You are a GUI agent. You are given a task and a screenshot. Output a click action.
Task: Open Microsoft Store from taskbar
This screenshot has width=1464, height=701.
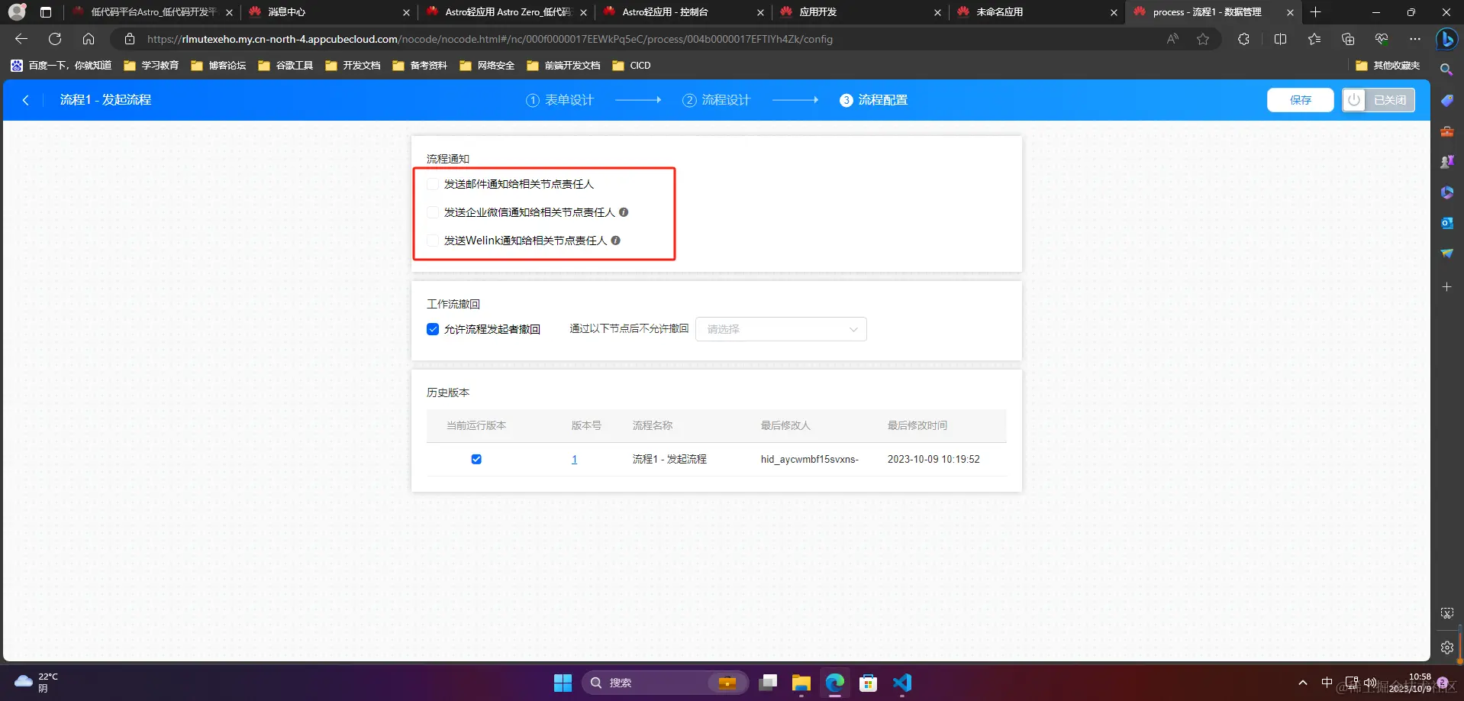click(868, 683)
